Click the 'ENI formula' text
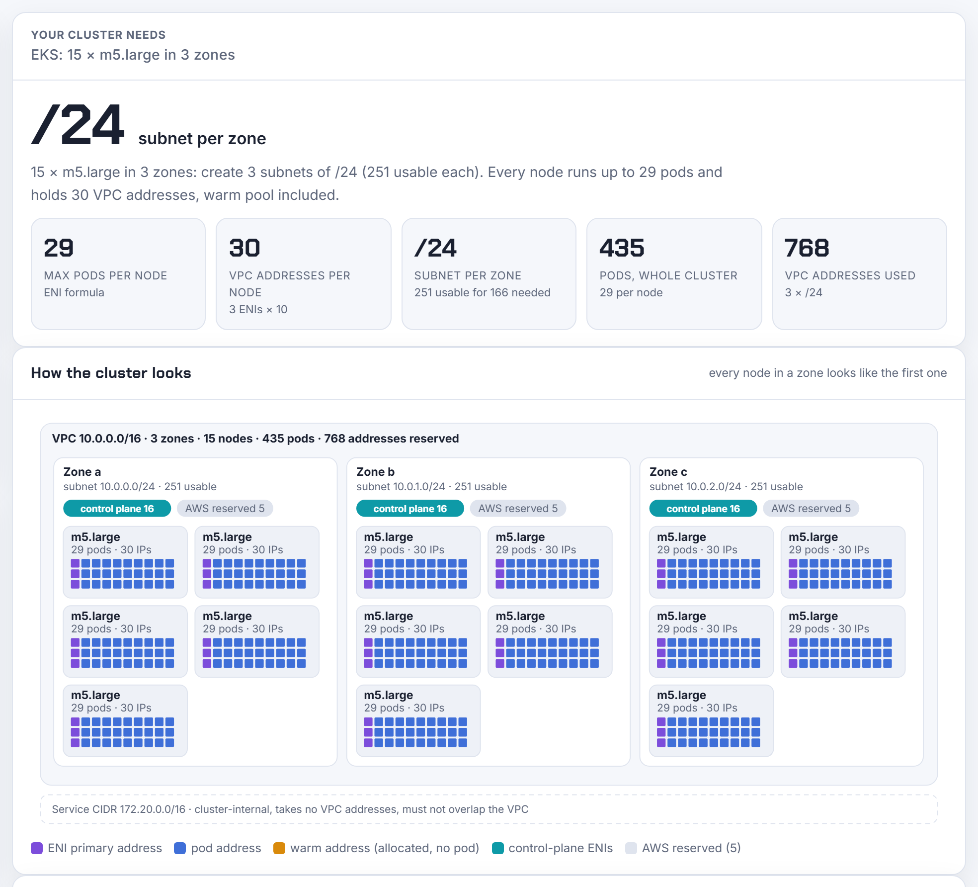Viewport: 978px width, 887px height. tap(74, 293)
